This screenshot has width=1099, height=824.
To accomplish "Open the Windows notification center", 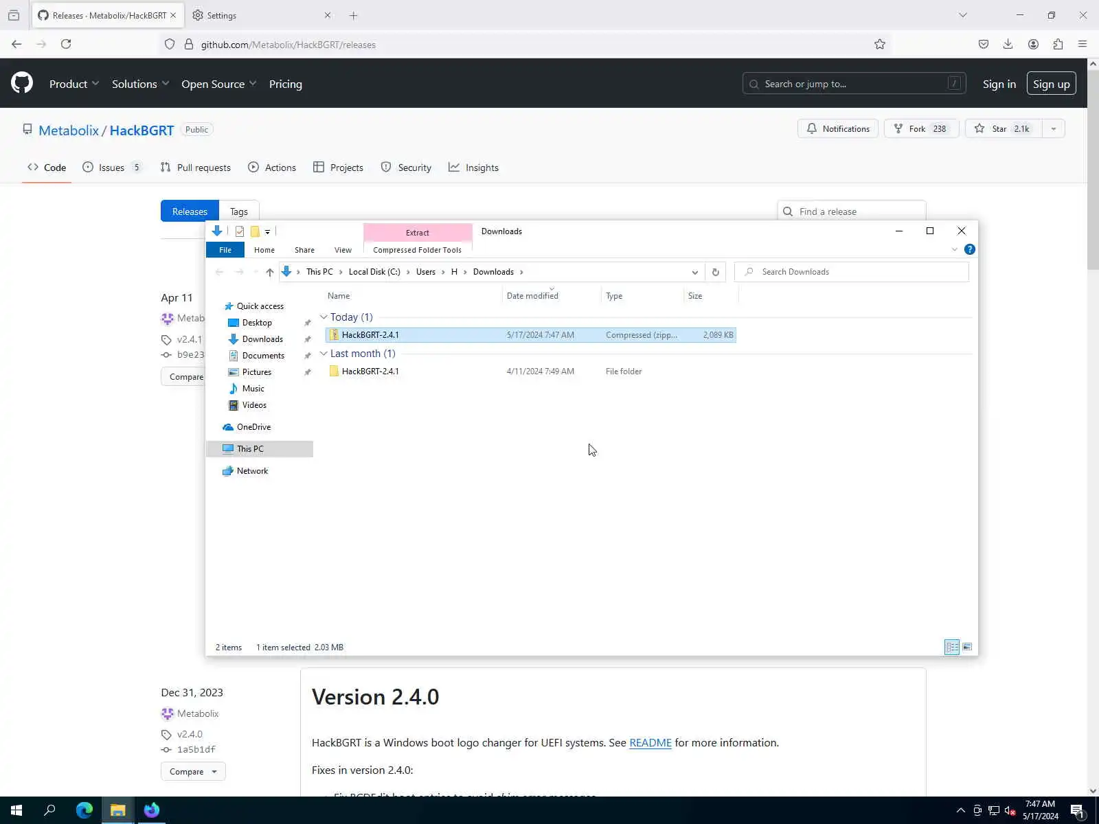I will point(1077,811).
